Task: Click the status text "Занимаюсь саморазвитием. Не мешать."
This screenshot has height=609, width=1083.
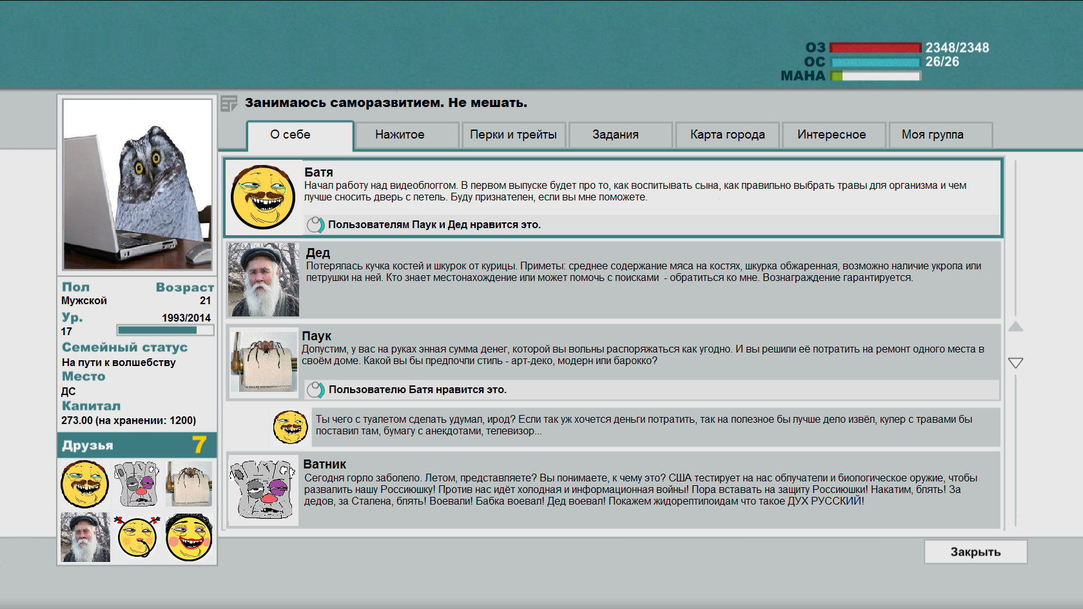Action: pyautogui.click(x=386, y=102)
